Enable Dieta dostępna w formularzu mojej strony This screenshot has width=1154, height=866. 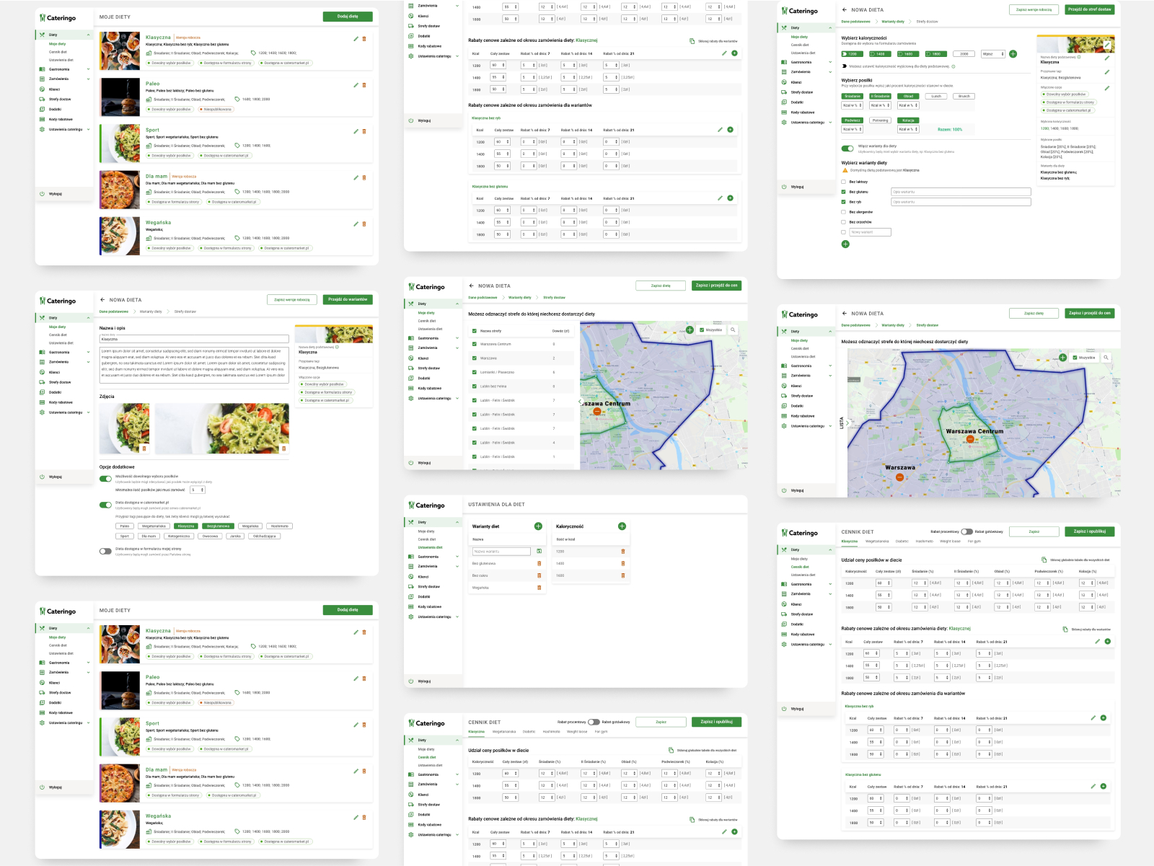[105, 551]
